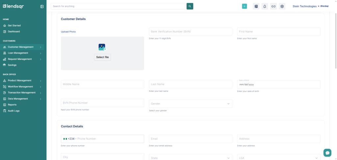
Task: Click the search magnifier button
Action: pos(190,6)
